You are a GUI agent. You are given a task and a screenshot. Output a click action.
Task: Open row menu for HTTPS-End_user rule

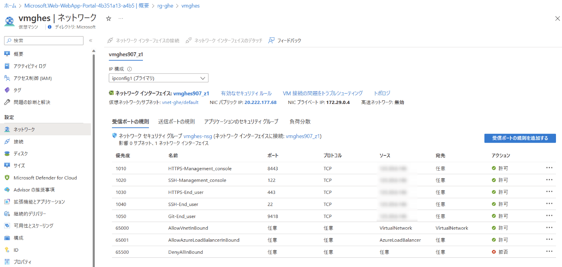[x=549, y=192]
